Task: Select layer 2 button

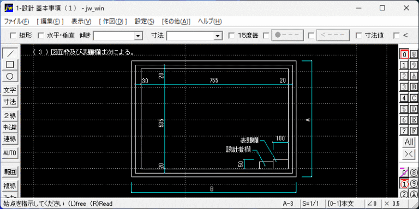Action: tap(405, 76)
